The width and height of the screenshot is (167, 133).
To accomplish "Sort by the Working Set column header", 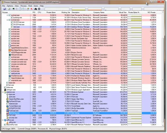I will [x=66, y=13].
